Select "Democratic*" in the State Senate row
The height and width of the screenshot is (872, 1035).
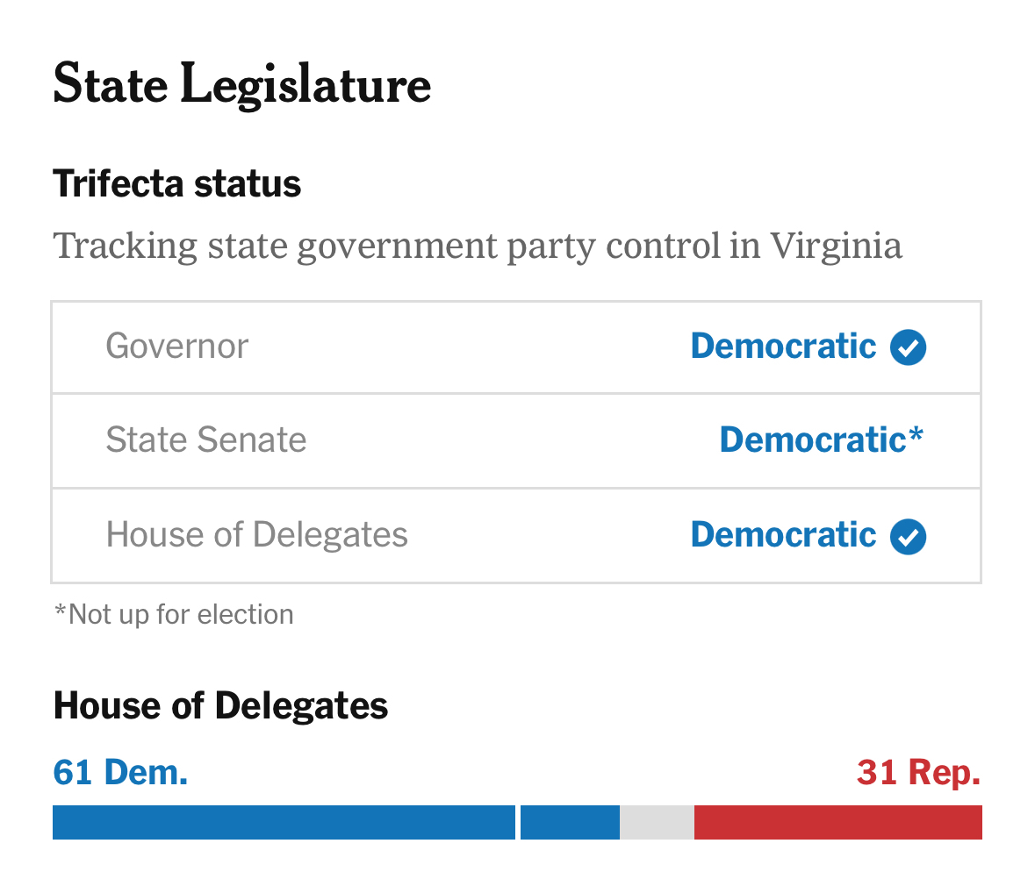(x=821, y=440)
